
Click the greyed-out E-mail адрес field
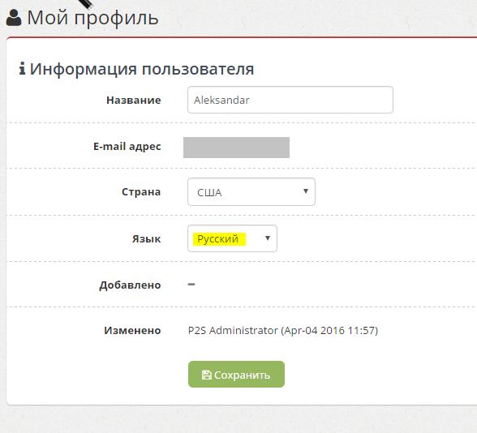[x=236, y=148]
